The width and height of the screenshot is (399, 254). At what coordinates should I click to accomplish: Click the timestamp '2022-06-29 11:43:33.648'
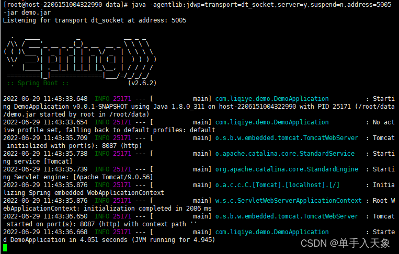point(45,99)
